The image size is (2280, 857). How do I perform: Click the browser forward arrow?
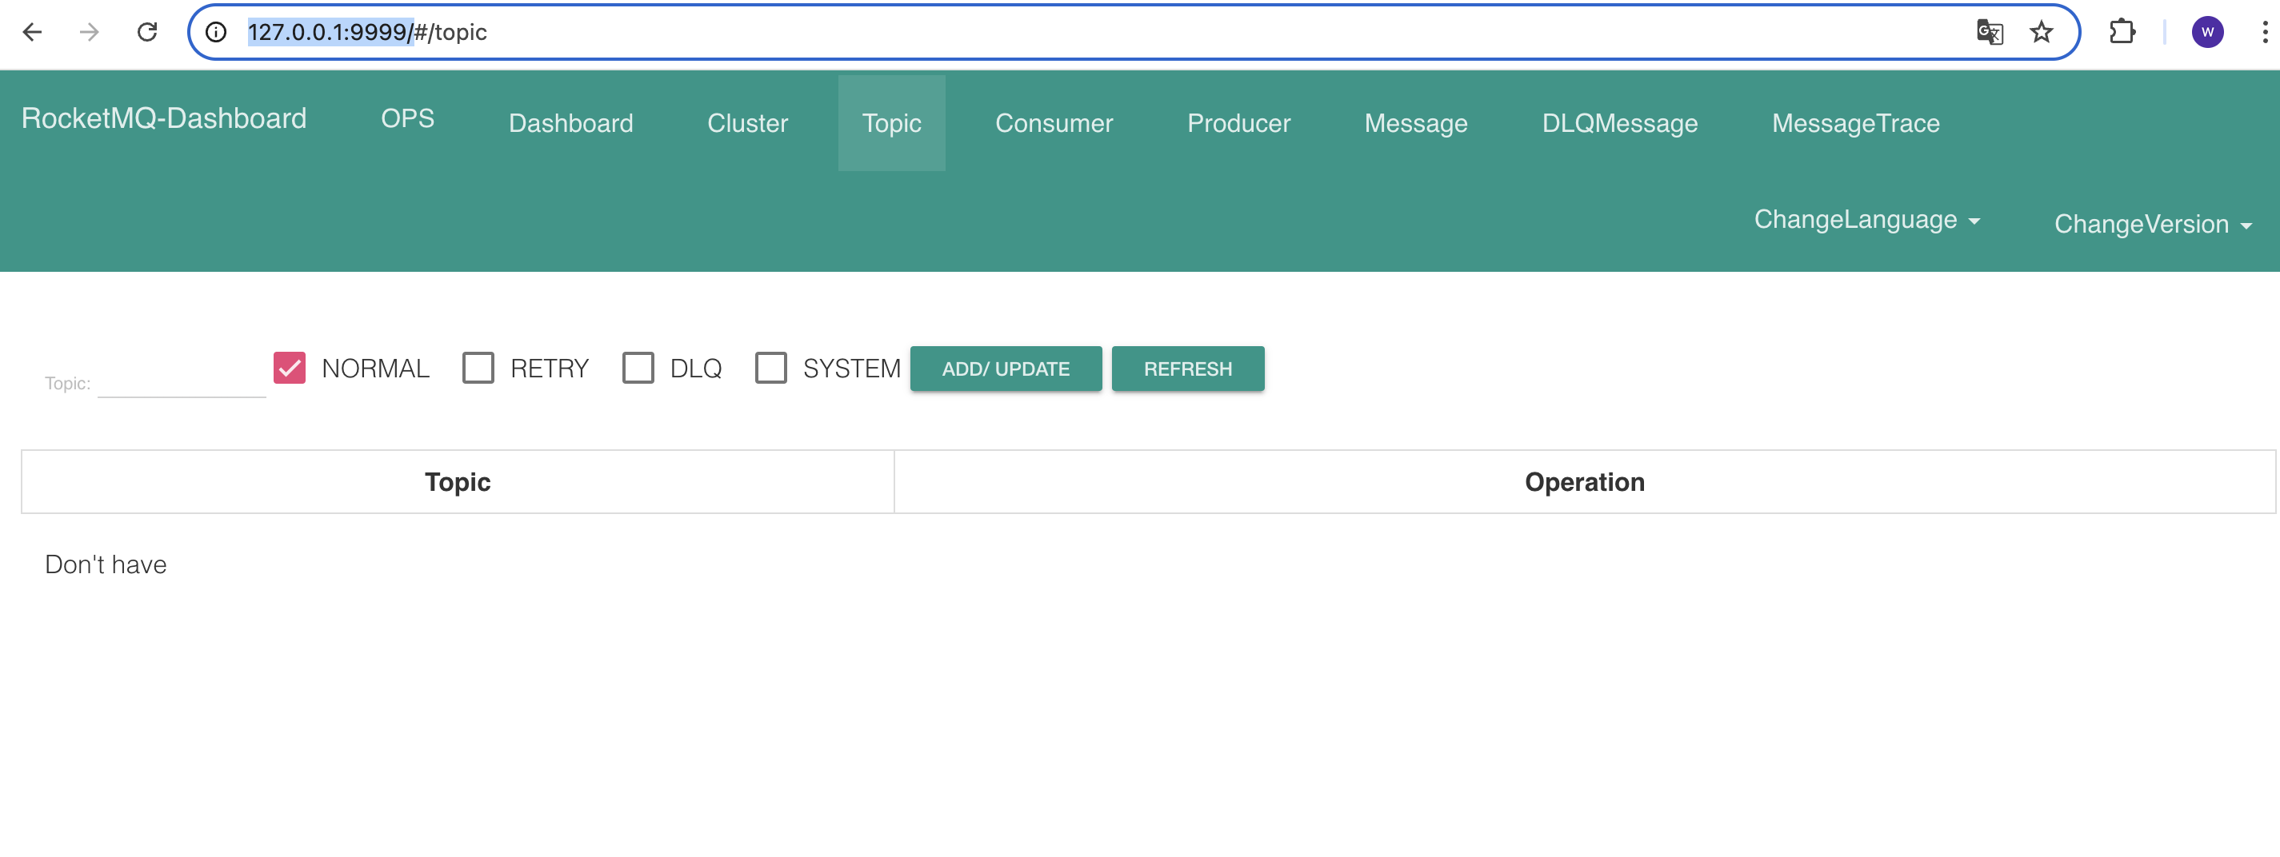click(90, 33)
